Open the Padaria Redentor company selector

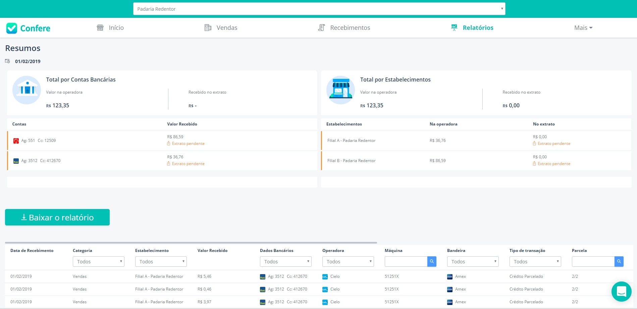click(319, 9)
